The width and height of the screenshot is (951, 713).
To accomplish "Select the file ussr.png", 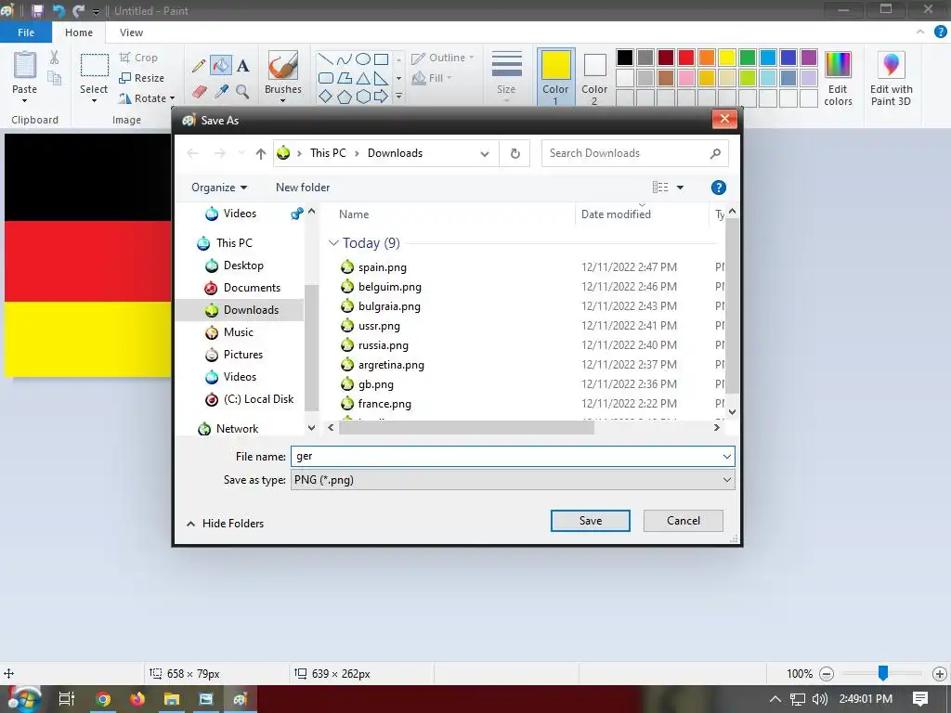I will click(x=379, y=326).
